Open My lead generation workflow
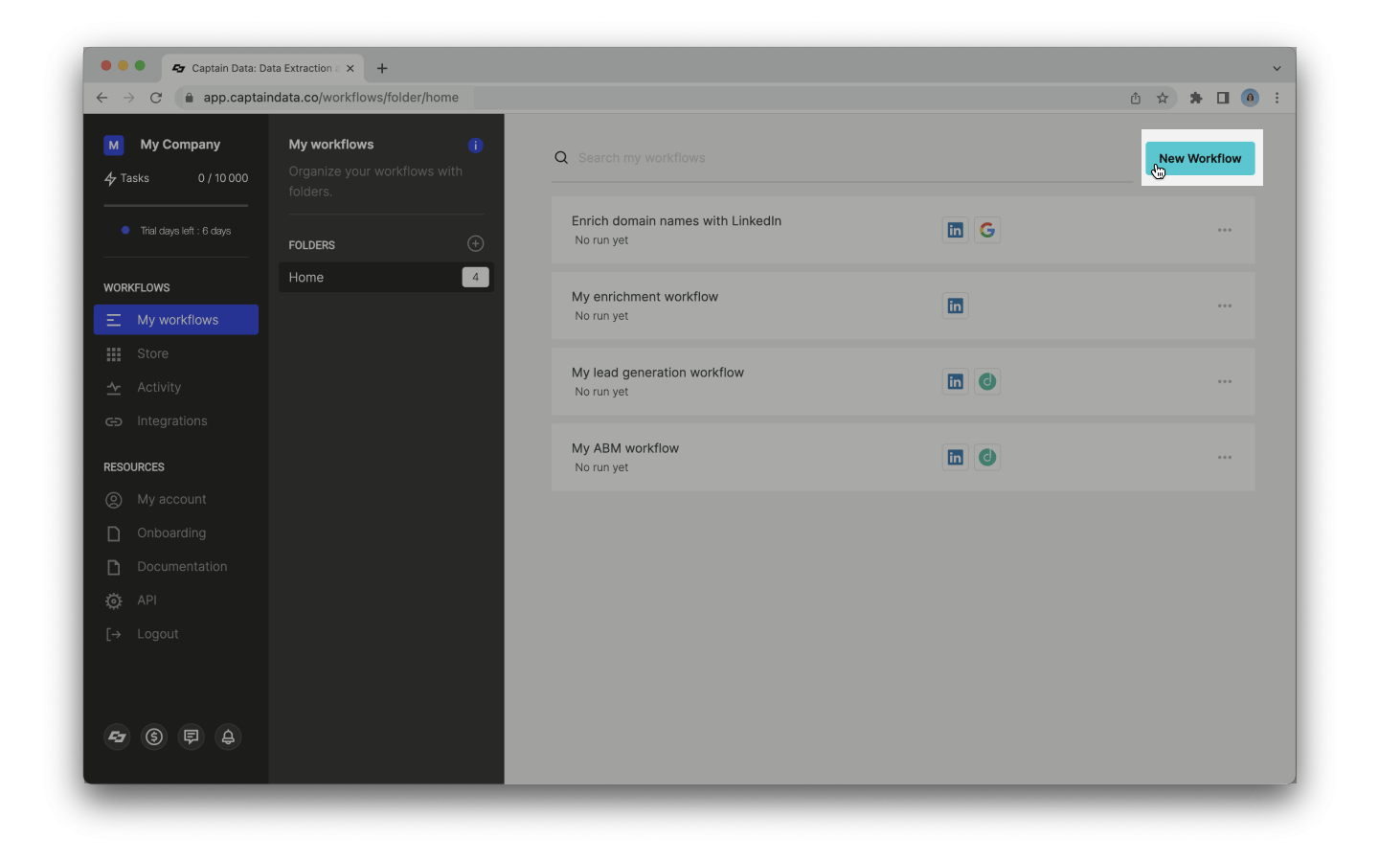The width and height of the screenshot is (1379, 862). [903, 381]
